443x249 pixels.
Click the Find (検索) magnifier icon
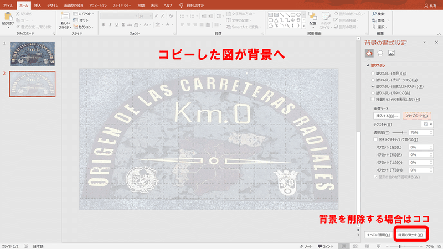coord(375,13)
